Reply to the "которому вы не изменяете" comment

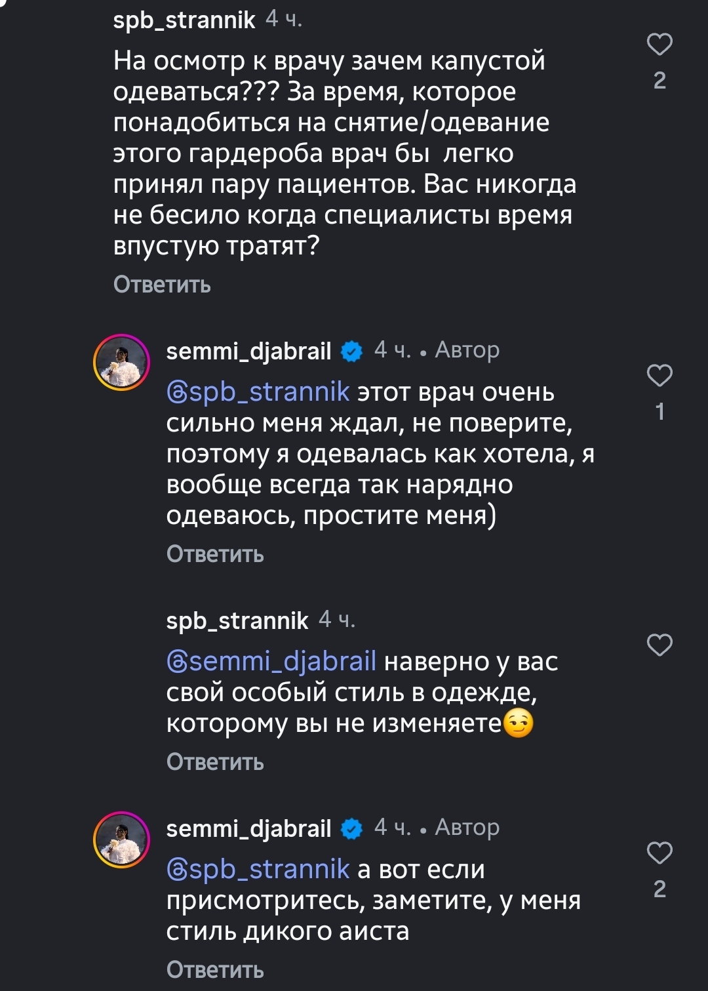coord(215,762)
